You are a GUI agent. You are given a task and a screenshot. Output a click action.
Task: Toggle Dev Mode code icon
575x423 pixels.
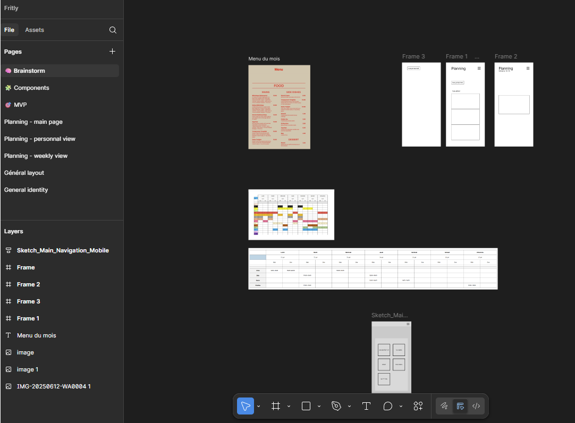pyautogui.click(x=476, y=406)
